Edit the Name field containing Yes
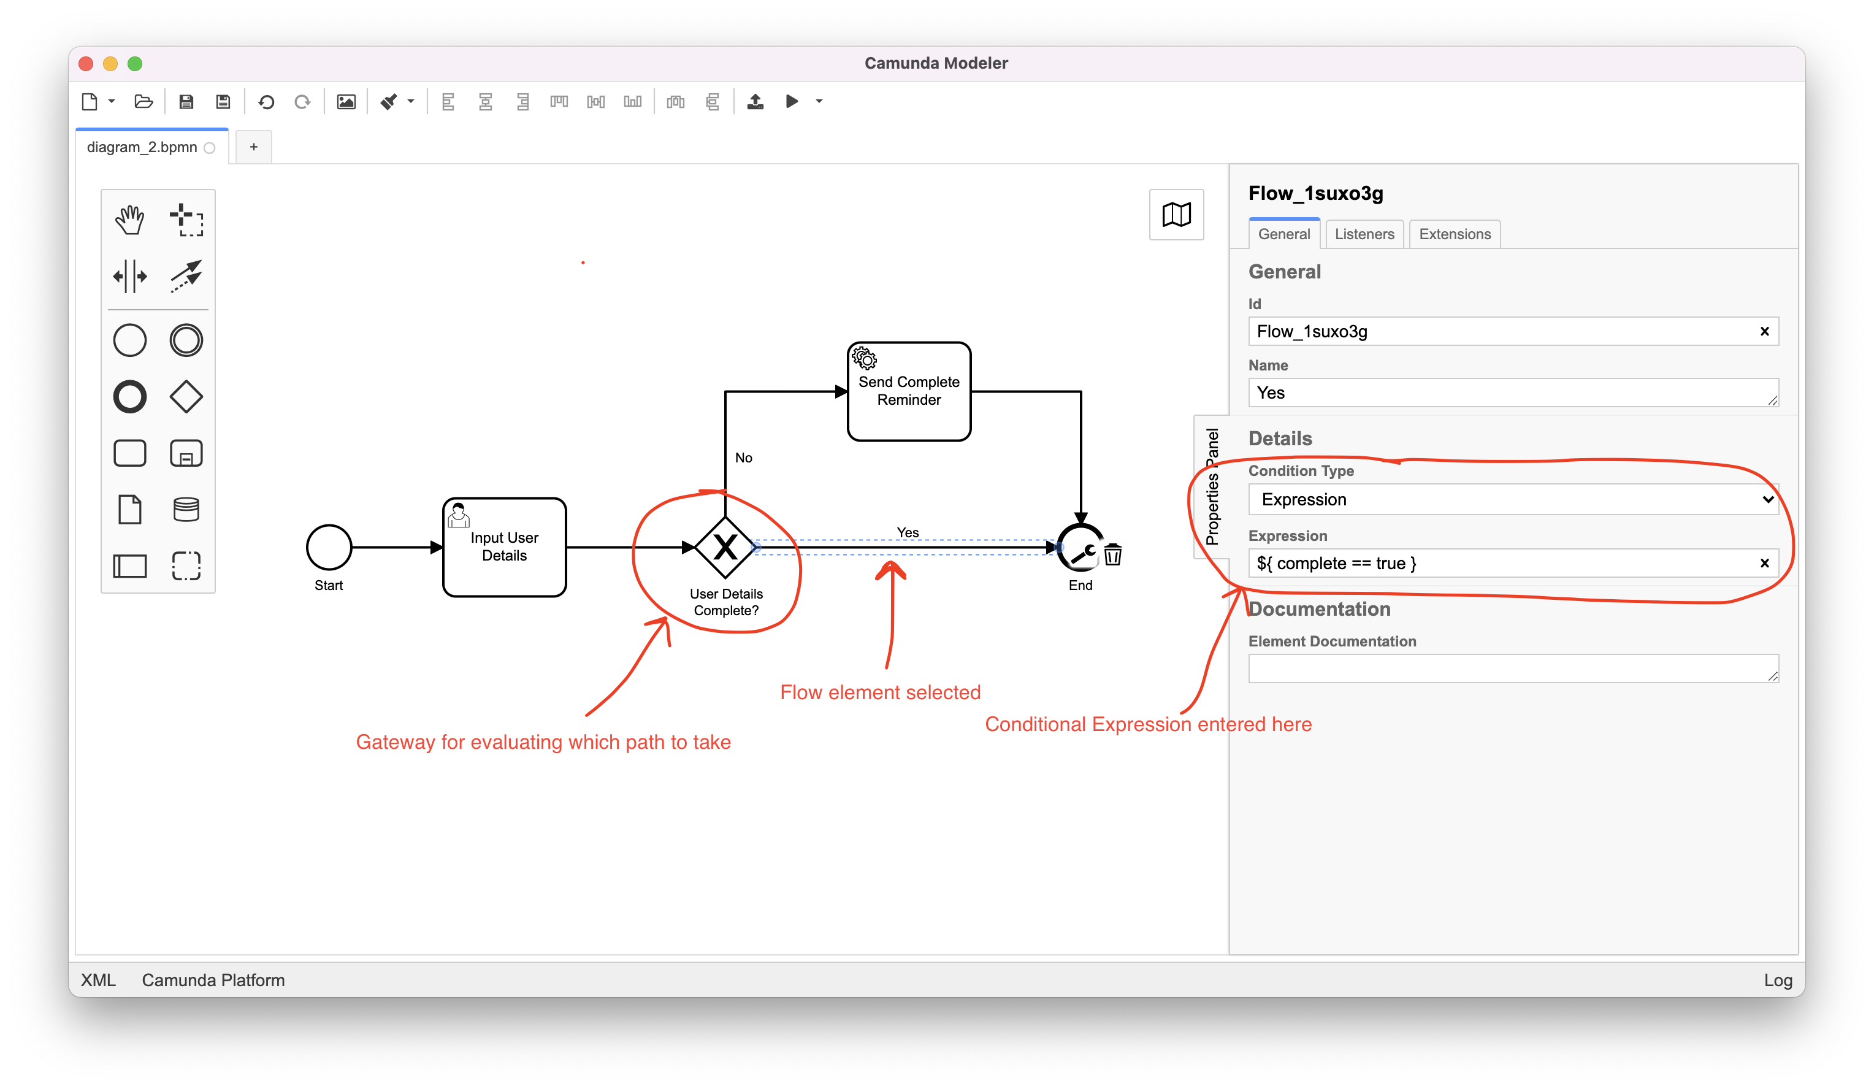1874x1088 pixels. 1513,393
